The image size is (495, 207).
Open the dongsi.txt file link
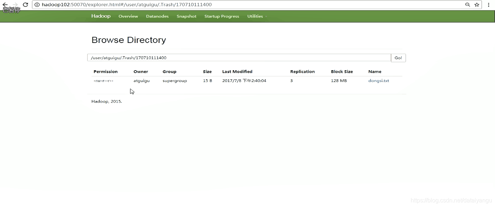(379, 81)
